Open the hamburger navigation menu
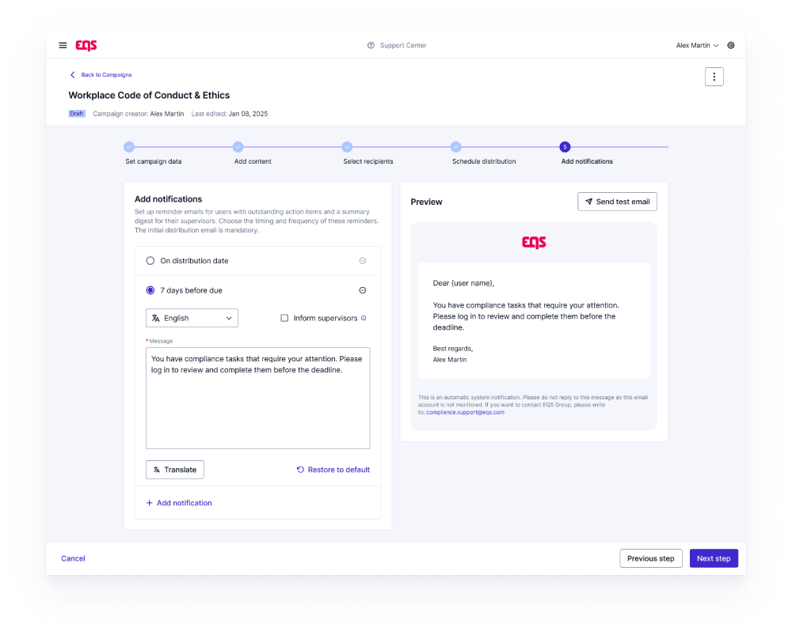Viewport: 792px width, 635px height. click(63, 46)
